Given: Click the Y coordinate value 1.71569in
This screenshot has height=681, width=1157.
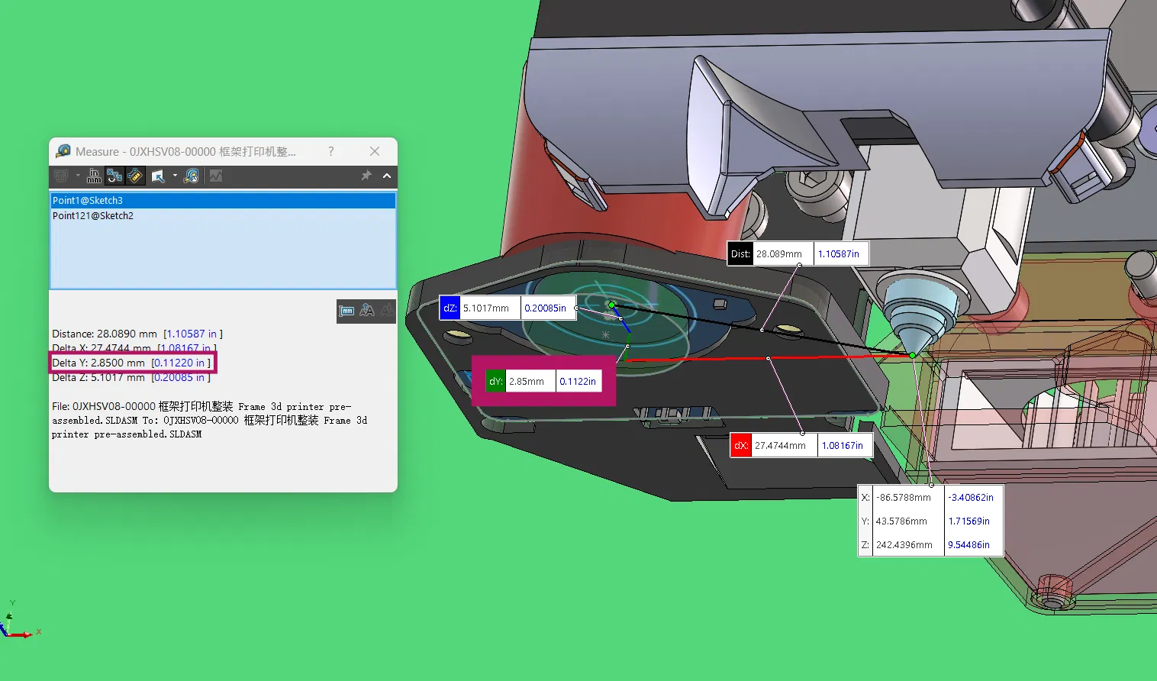Looking at the screenshot, I should (969, 521).
